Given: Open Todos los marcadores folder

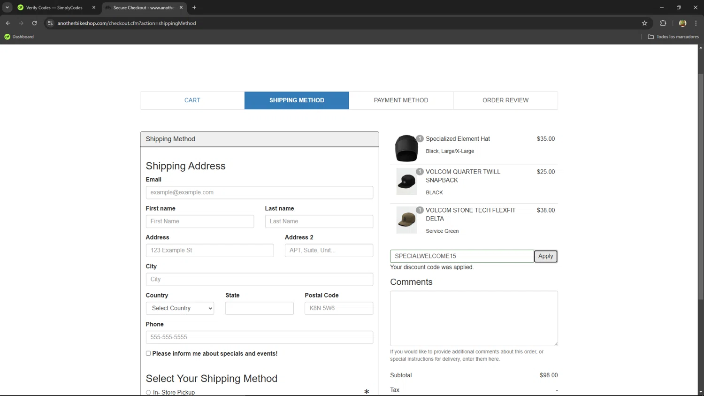Looking at the screenshot, I should click(x=673, y=37).
